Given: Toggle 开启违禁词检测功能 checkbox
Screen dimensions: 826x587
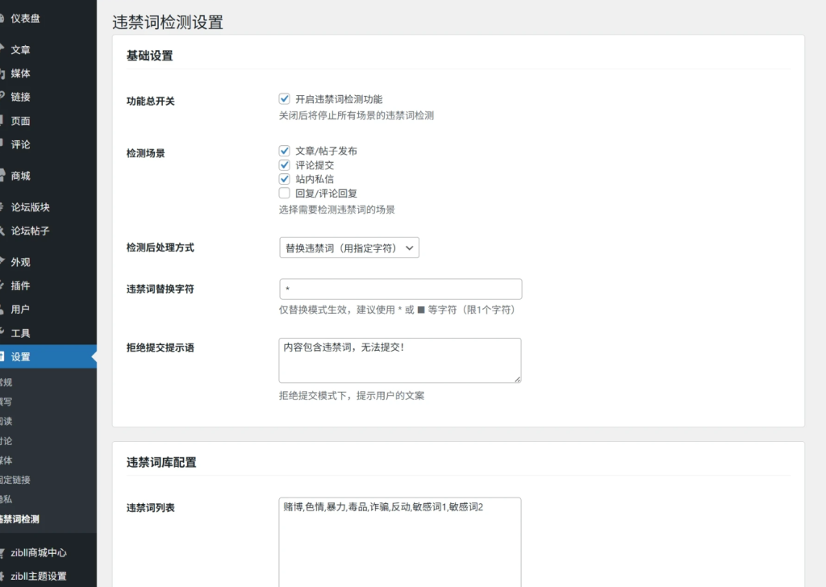Looking at the screenshot, I should click(285, 98).
